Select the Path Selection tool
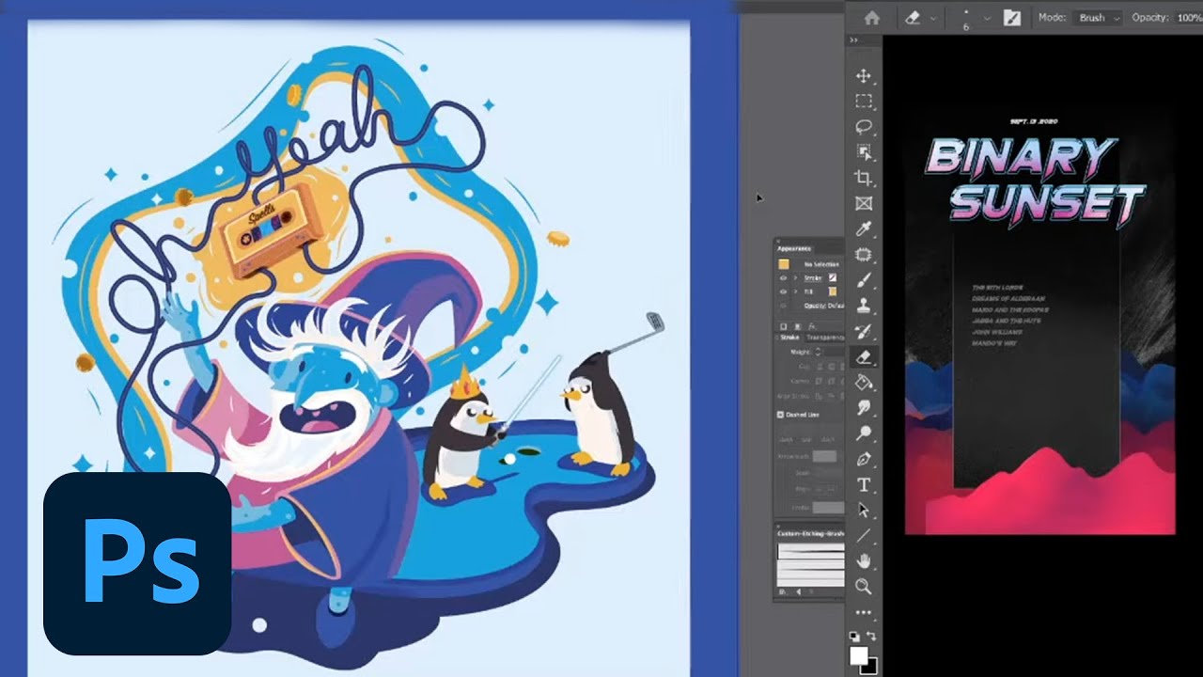 click(864, 510)
